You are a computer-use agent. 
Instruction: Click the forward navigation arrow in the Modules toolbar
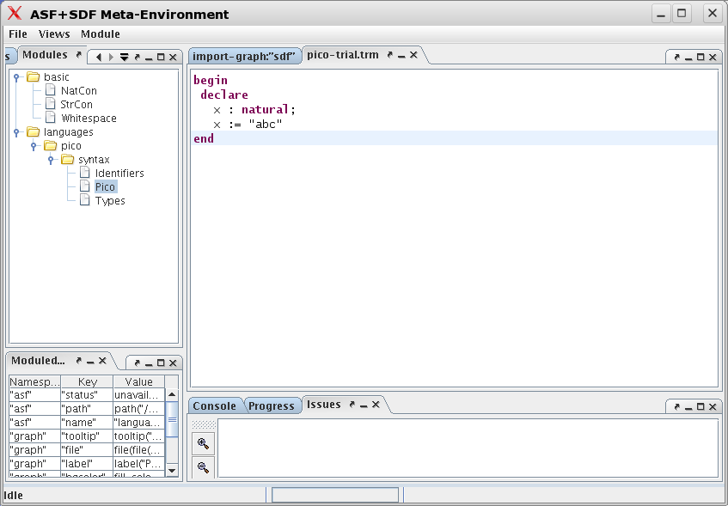pos(111,56)
